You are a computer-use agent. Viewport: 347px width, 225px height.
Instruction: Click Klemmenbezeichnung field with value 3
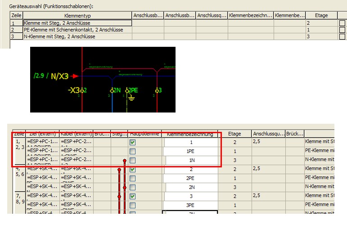pos(191,196)
